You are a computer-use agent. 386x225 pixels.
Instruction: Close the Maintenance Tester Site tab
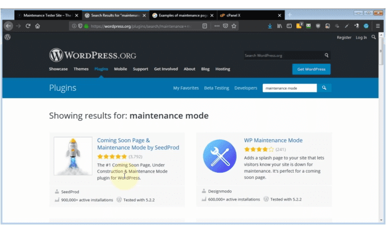[77, 15]
